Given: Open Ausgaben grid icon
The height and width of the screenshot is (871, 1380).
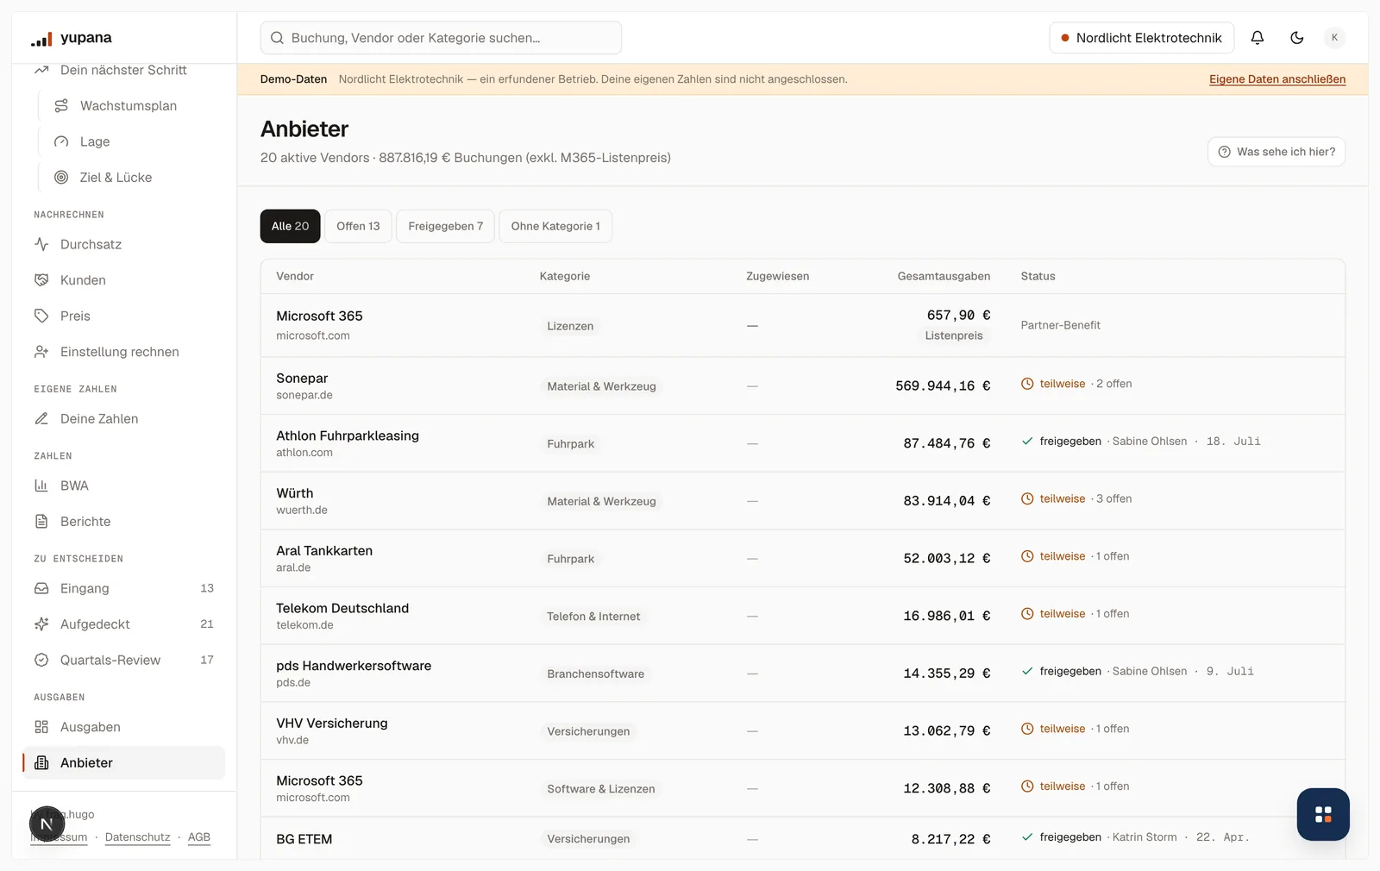Looking at the screenshot, I should pyautogui.click(x=41, y=727).
